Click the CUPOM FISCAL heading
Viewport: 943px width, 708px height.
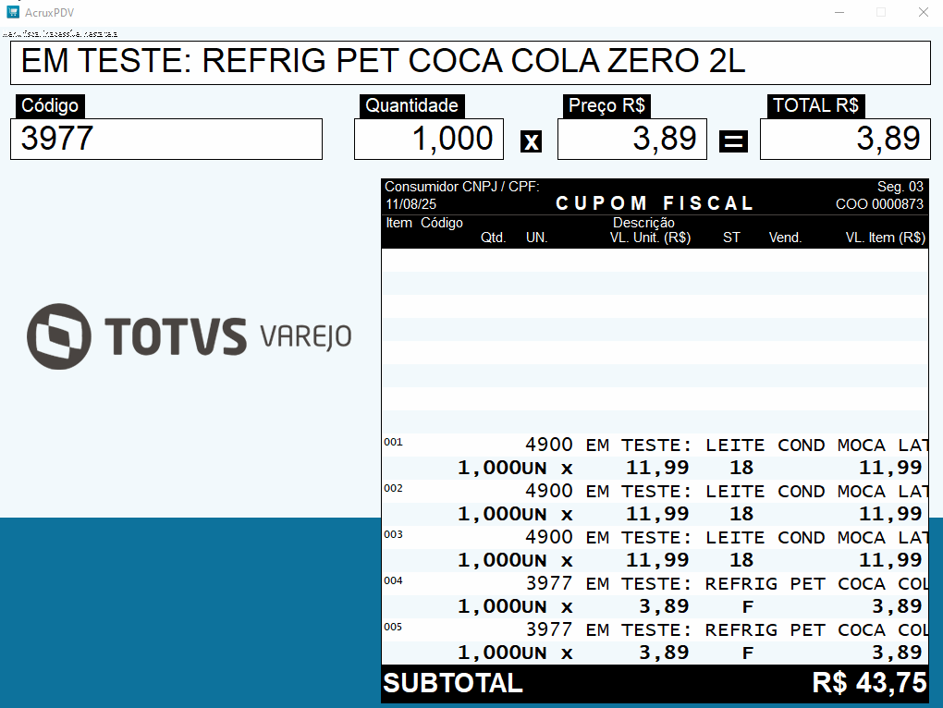coord(655,203)
